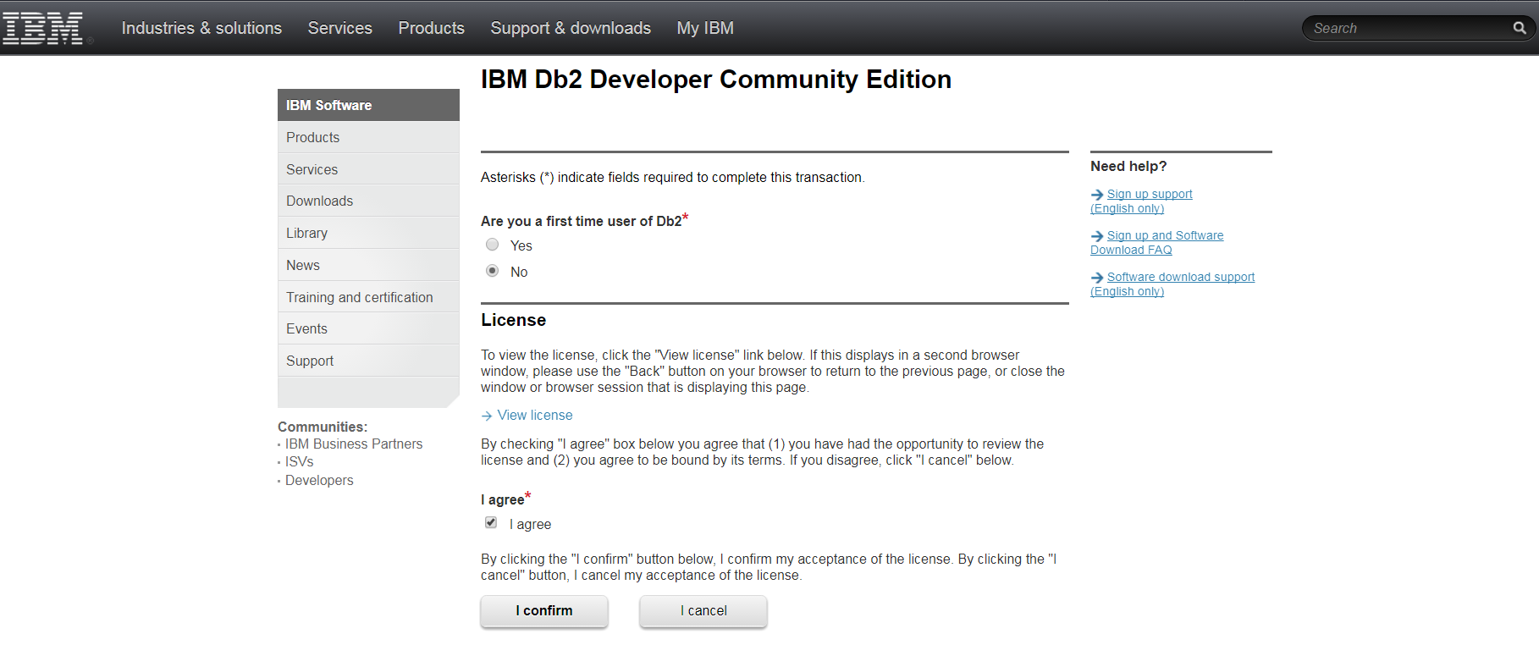The height and width of the screenshot is (645, 1539).
Task: Open Industries & solutions menu
Action: pyautogui.click(x=201, y=28)
